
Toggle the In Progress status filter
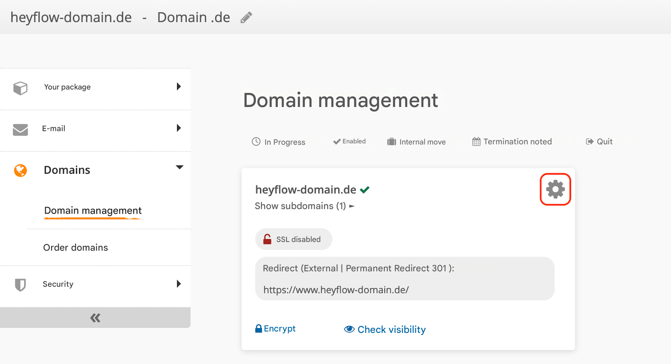(x=278, y=142)
